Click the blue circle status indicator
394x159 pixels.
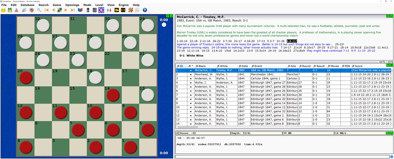click(391, 156)
